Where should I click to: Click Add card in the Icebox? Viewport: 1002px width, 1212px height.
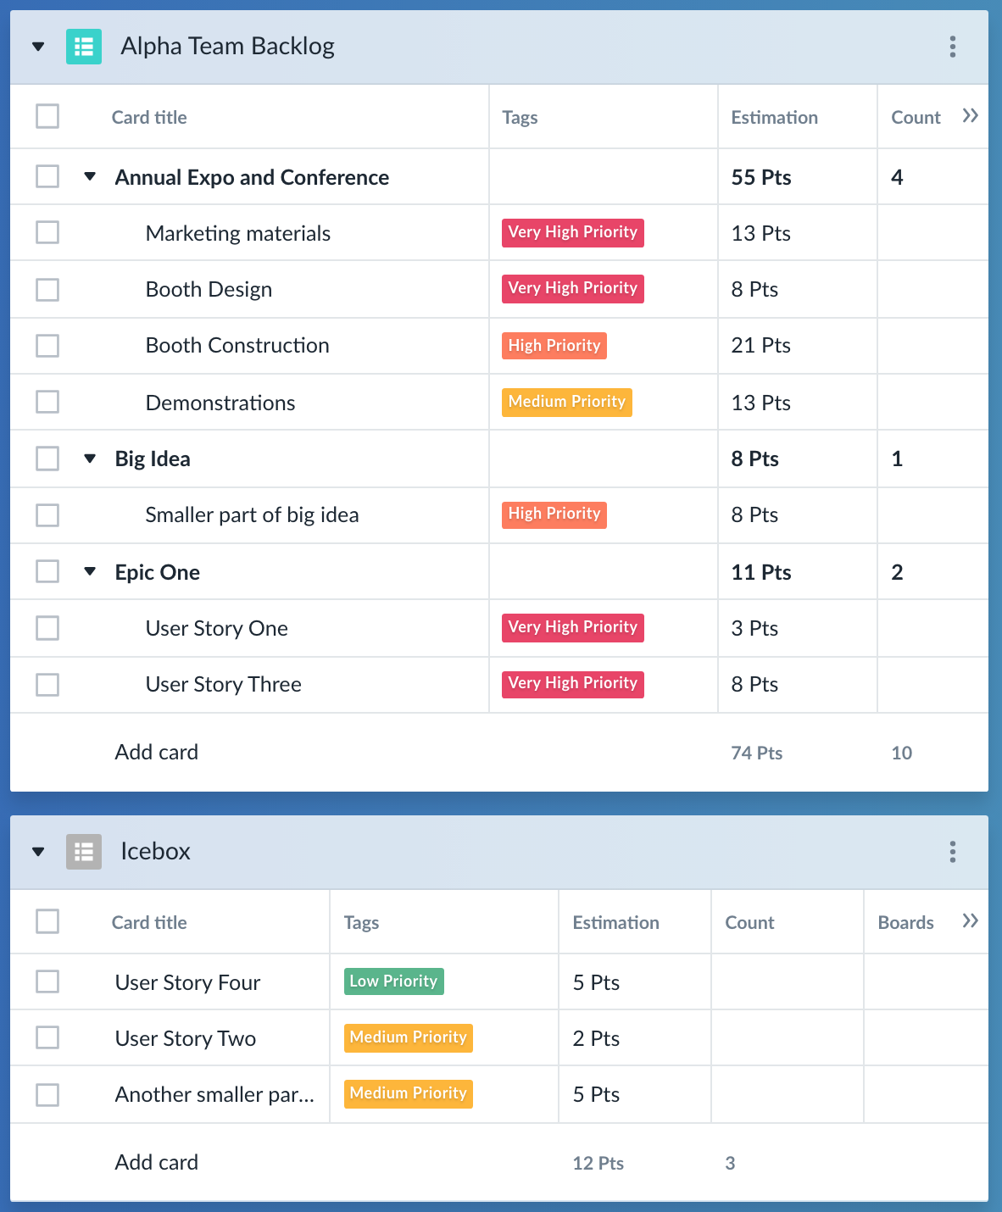156,1161
